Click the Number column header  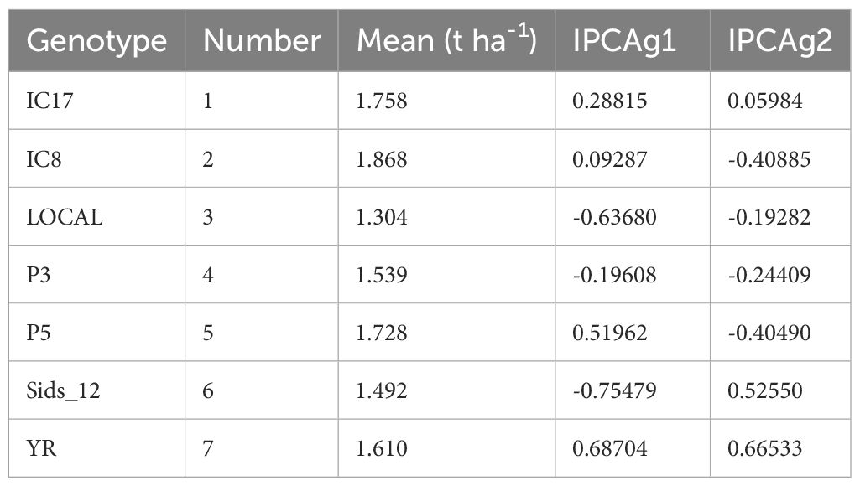click(262, 41)
